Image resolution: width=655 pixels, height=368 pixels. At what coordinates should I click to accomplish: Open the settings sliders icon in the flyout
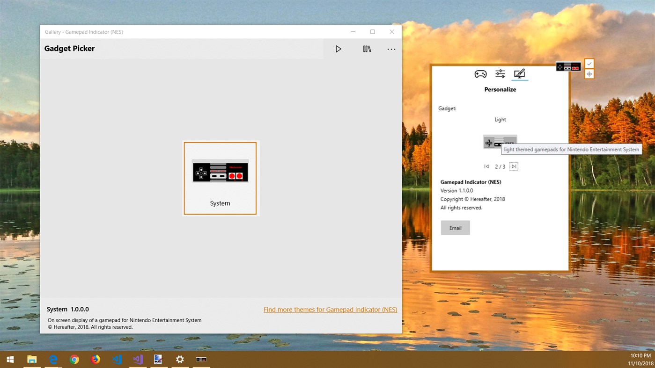pos(500,73)
